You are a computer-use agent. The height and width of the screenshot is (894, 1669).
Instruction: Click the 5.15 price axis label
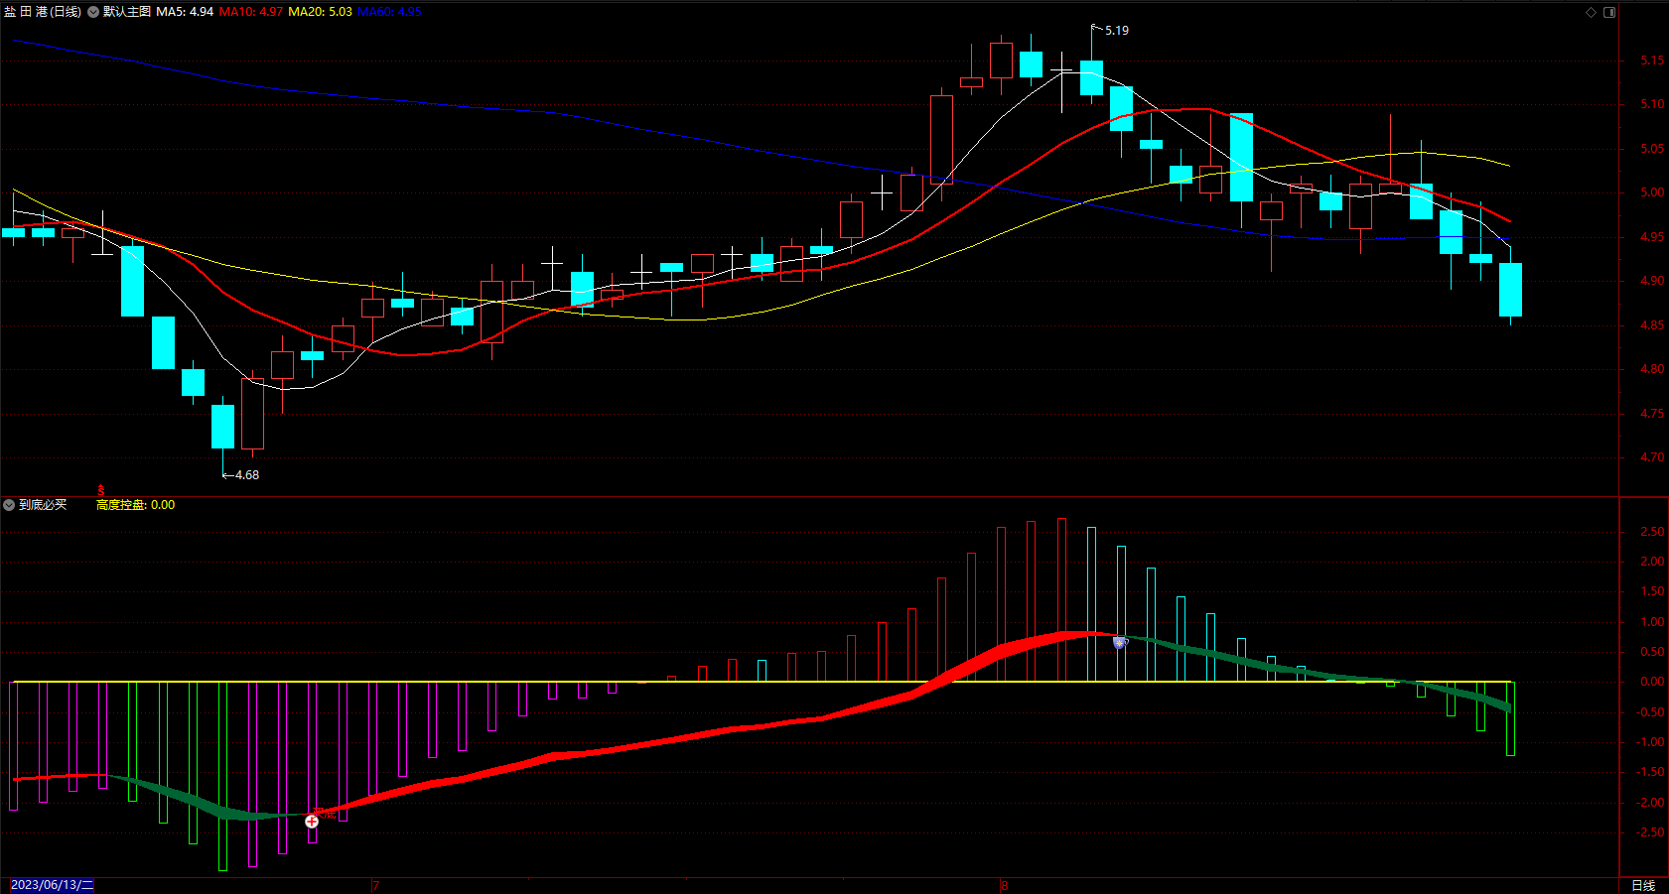(1652, 61)
